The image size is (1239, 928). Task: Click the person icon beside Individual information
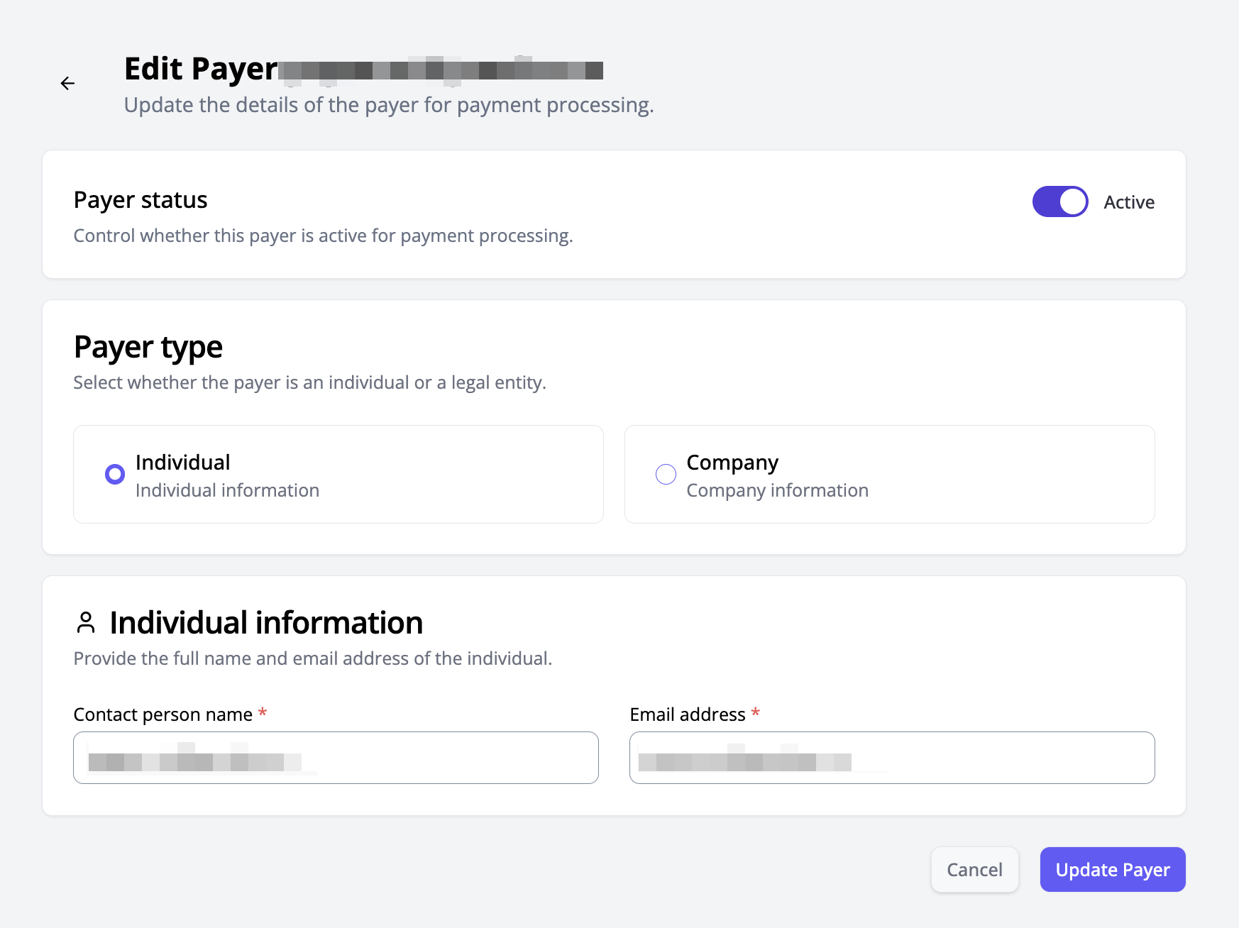pos(86,622)
